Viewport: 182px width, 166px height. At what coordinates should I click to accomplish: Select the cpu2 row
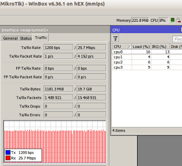click(x=147, y=62)
